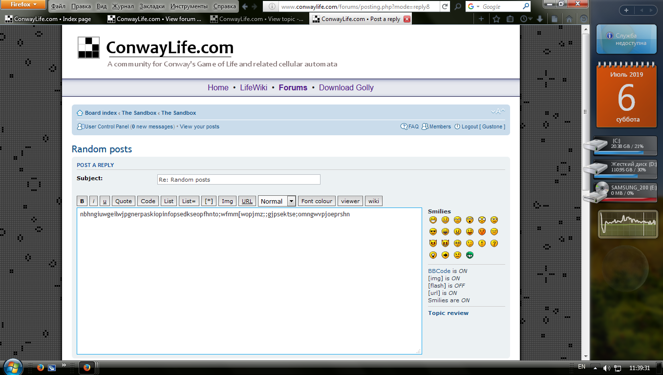663x375 pixels.
Task: Click the site info icon in address bar
Action: click(273, 7)
